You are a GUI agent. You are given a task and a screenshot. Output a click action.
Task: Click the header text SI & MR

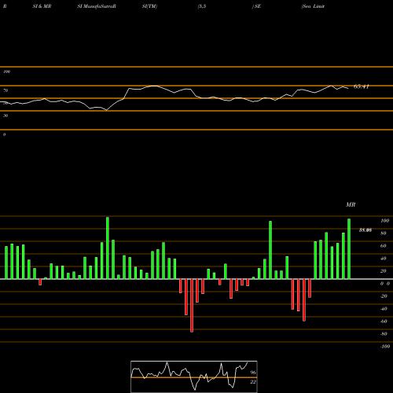pos(42,6)
